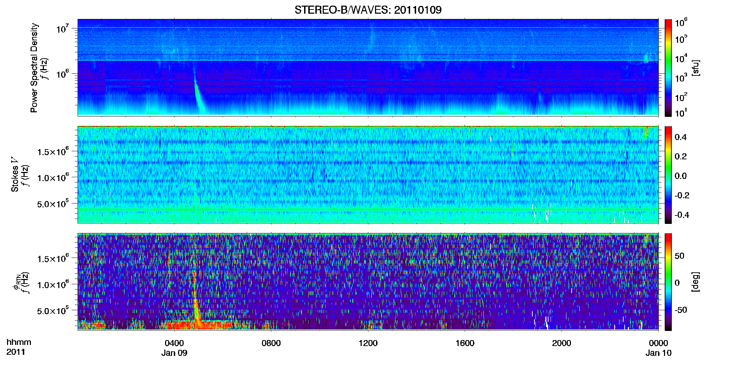Click inside the Power Spectral Density spectrogram panel
736x379 pixels.
pos(368,67)
